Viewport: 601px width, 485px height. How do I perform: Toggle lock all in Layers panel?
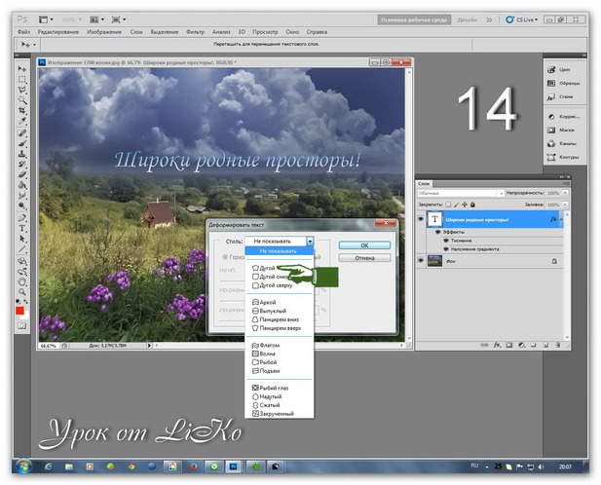(x=472, y=205)
